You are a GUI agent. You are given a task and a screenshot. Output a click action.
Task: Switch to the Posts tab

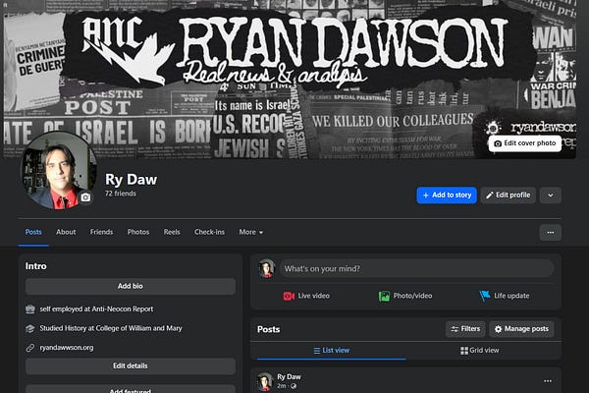[33, 232]
